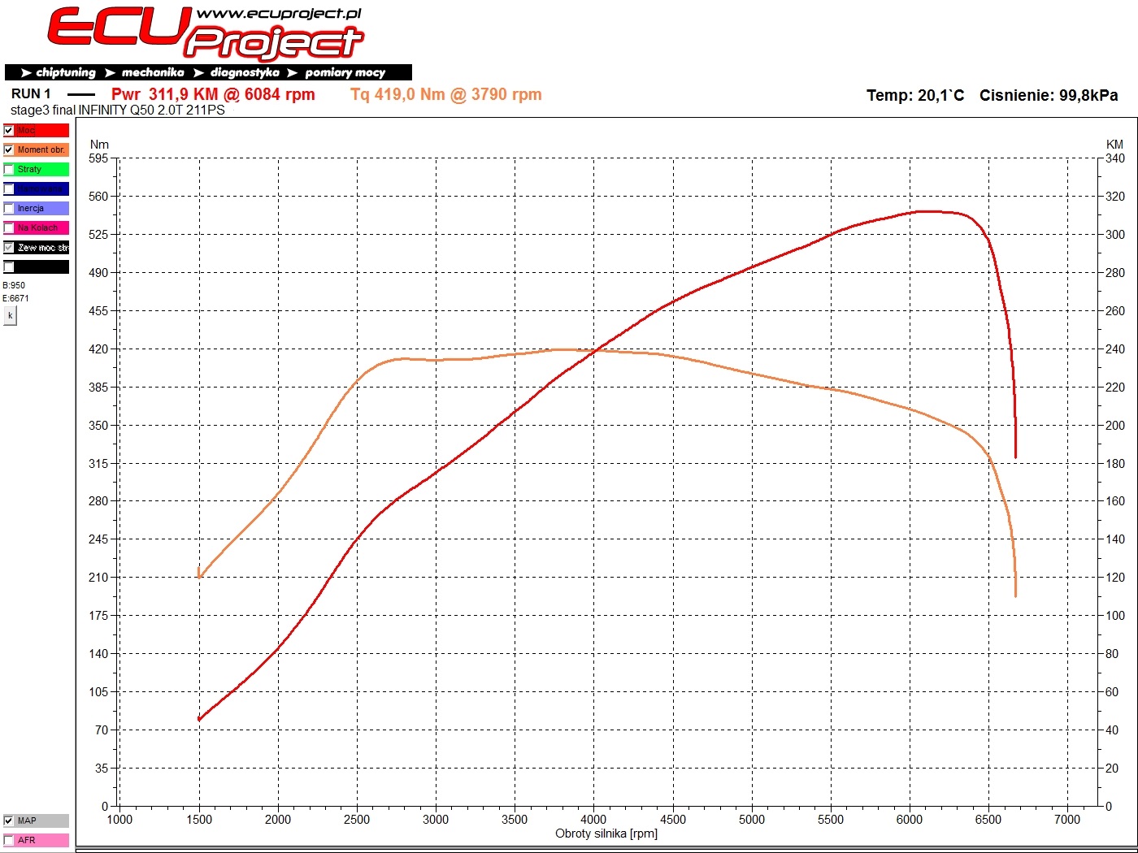Click the KM axis unit label
The height and width of the screenshot is (853, 1138).
[x=1114, y=145]
